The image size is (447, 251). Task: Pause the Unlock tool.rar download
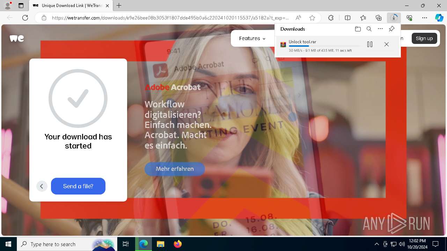click(x=370, y=44)
